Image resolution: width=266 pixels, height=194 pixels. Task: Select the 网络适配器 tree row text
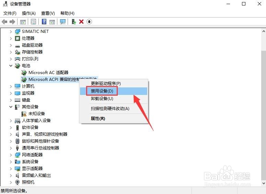tap(32, 155)
